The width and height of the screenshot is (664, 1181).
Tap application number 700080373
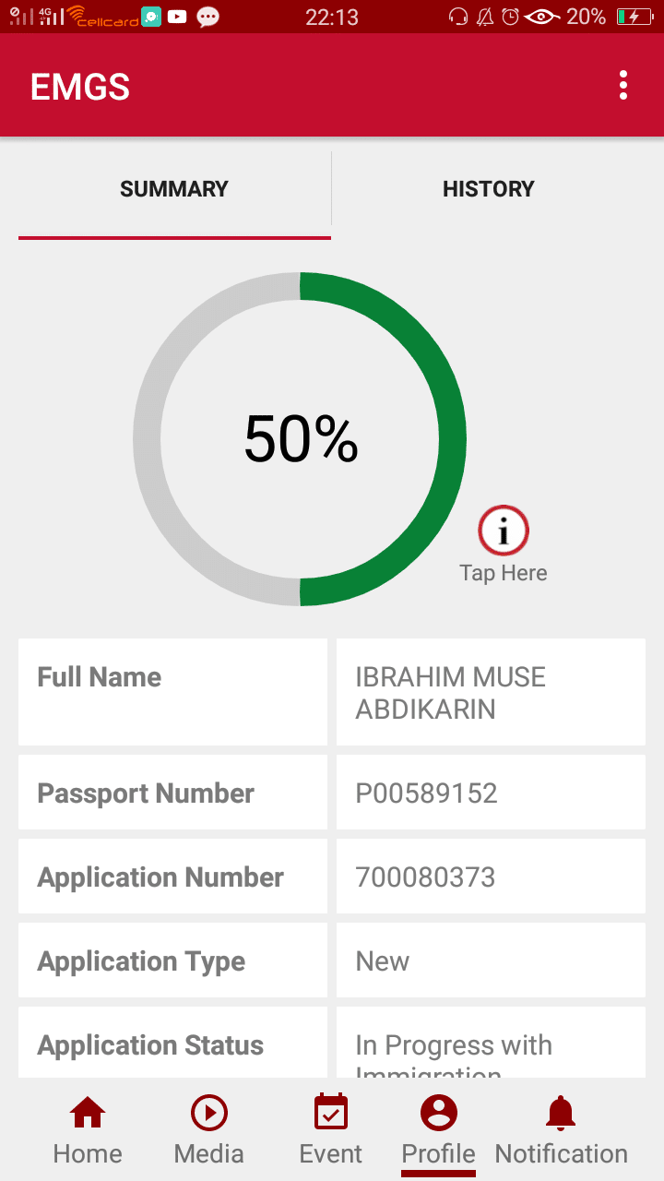point(426,877)
